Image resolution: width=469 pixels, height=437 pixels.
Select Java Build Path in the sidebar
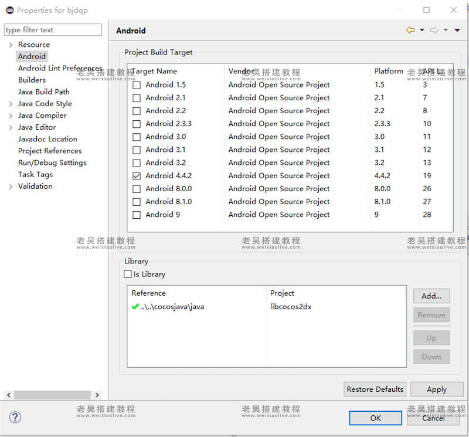point(43,92)
